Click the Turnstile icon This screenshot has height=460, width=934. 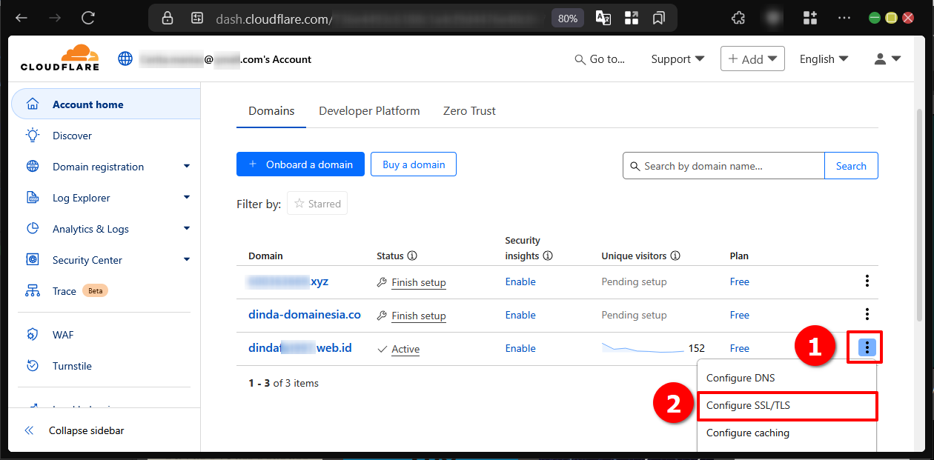point(33,366)
